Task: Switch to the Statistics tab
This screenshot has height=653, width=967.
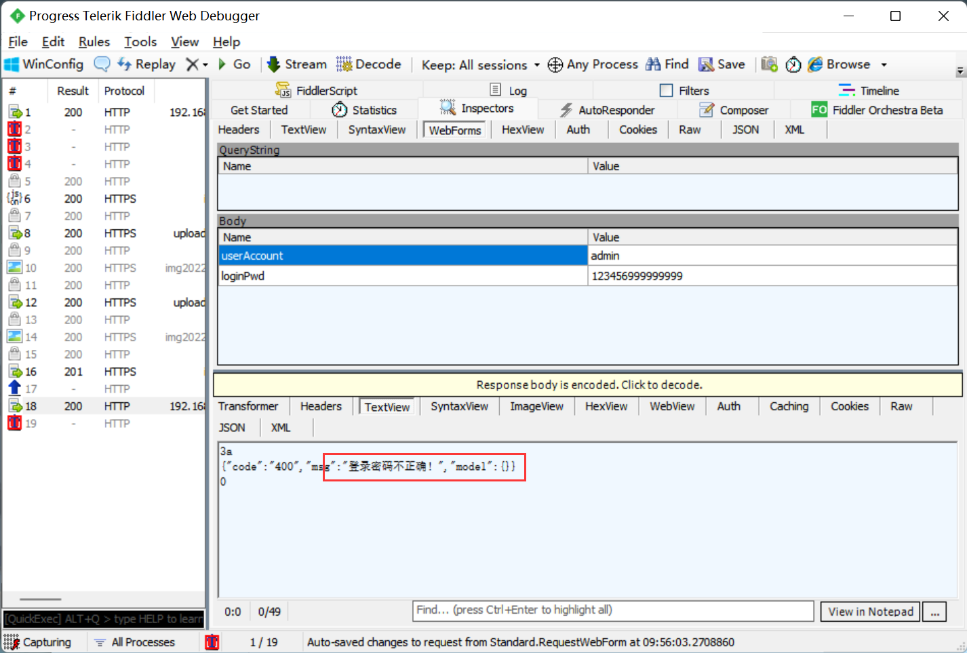Action: 364,110
